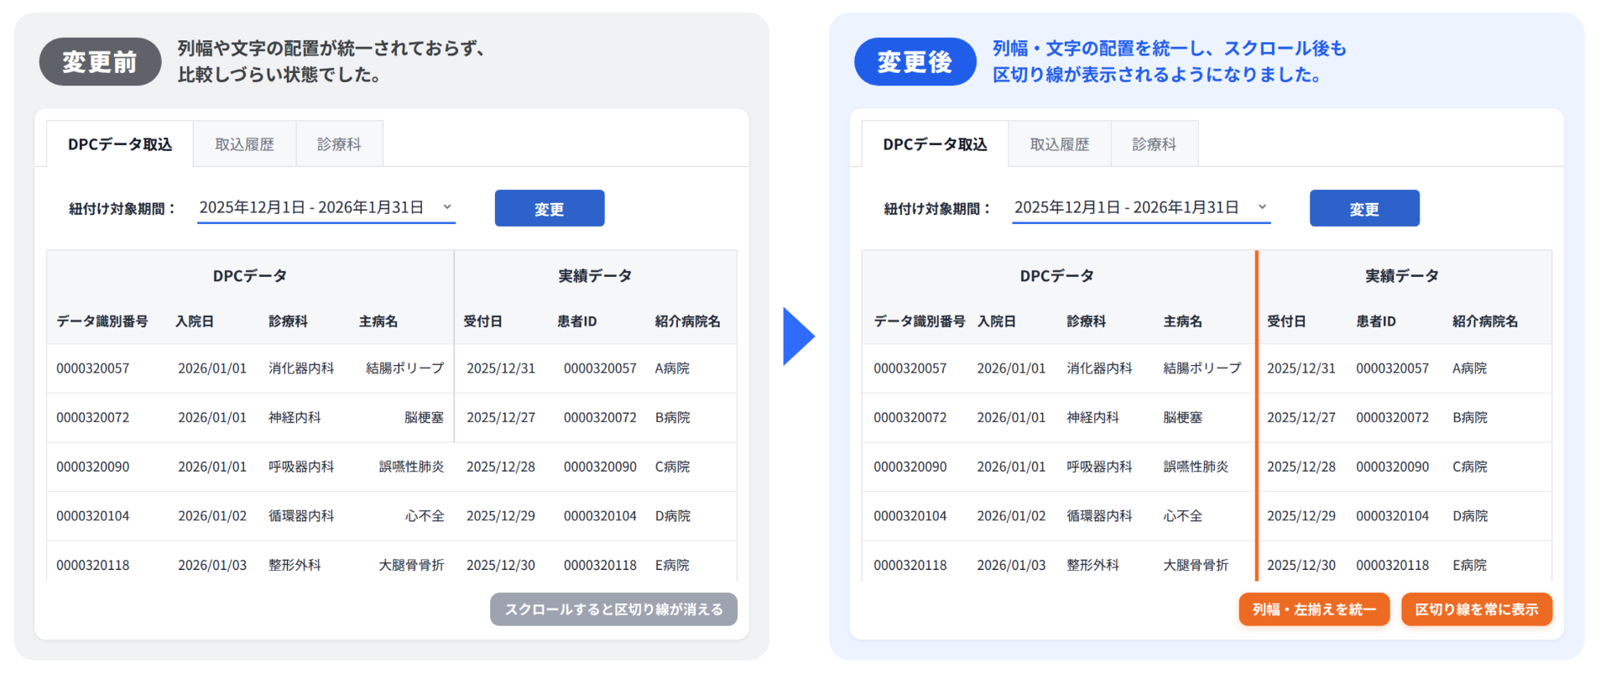This screenshot has height=674, width=1611.
Task: Select 入院日 column header in 変更前 table
Action: pyautogui.click(x=195, y=321)
